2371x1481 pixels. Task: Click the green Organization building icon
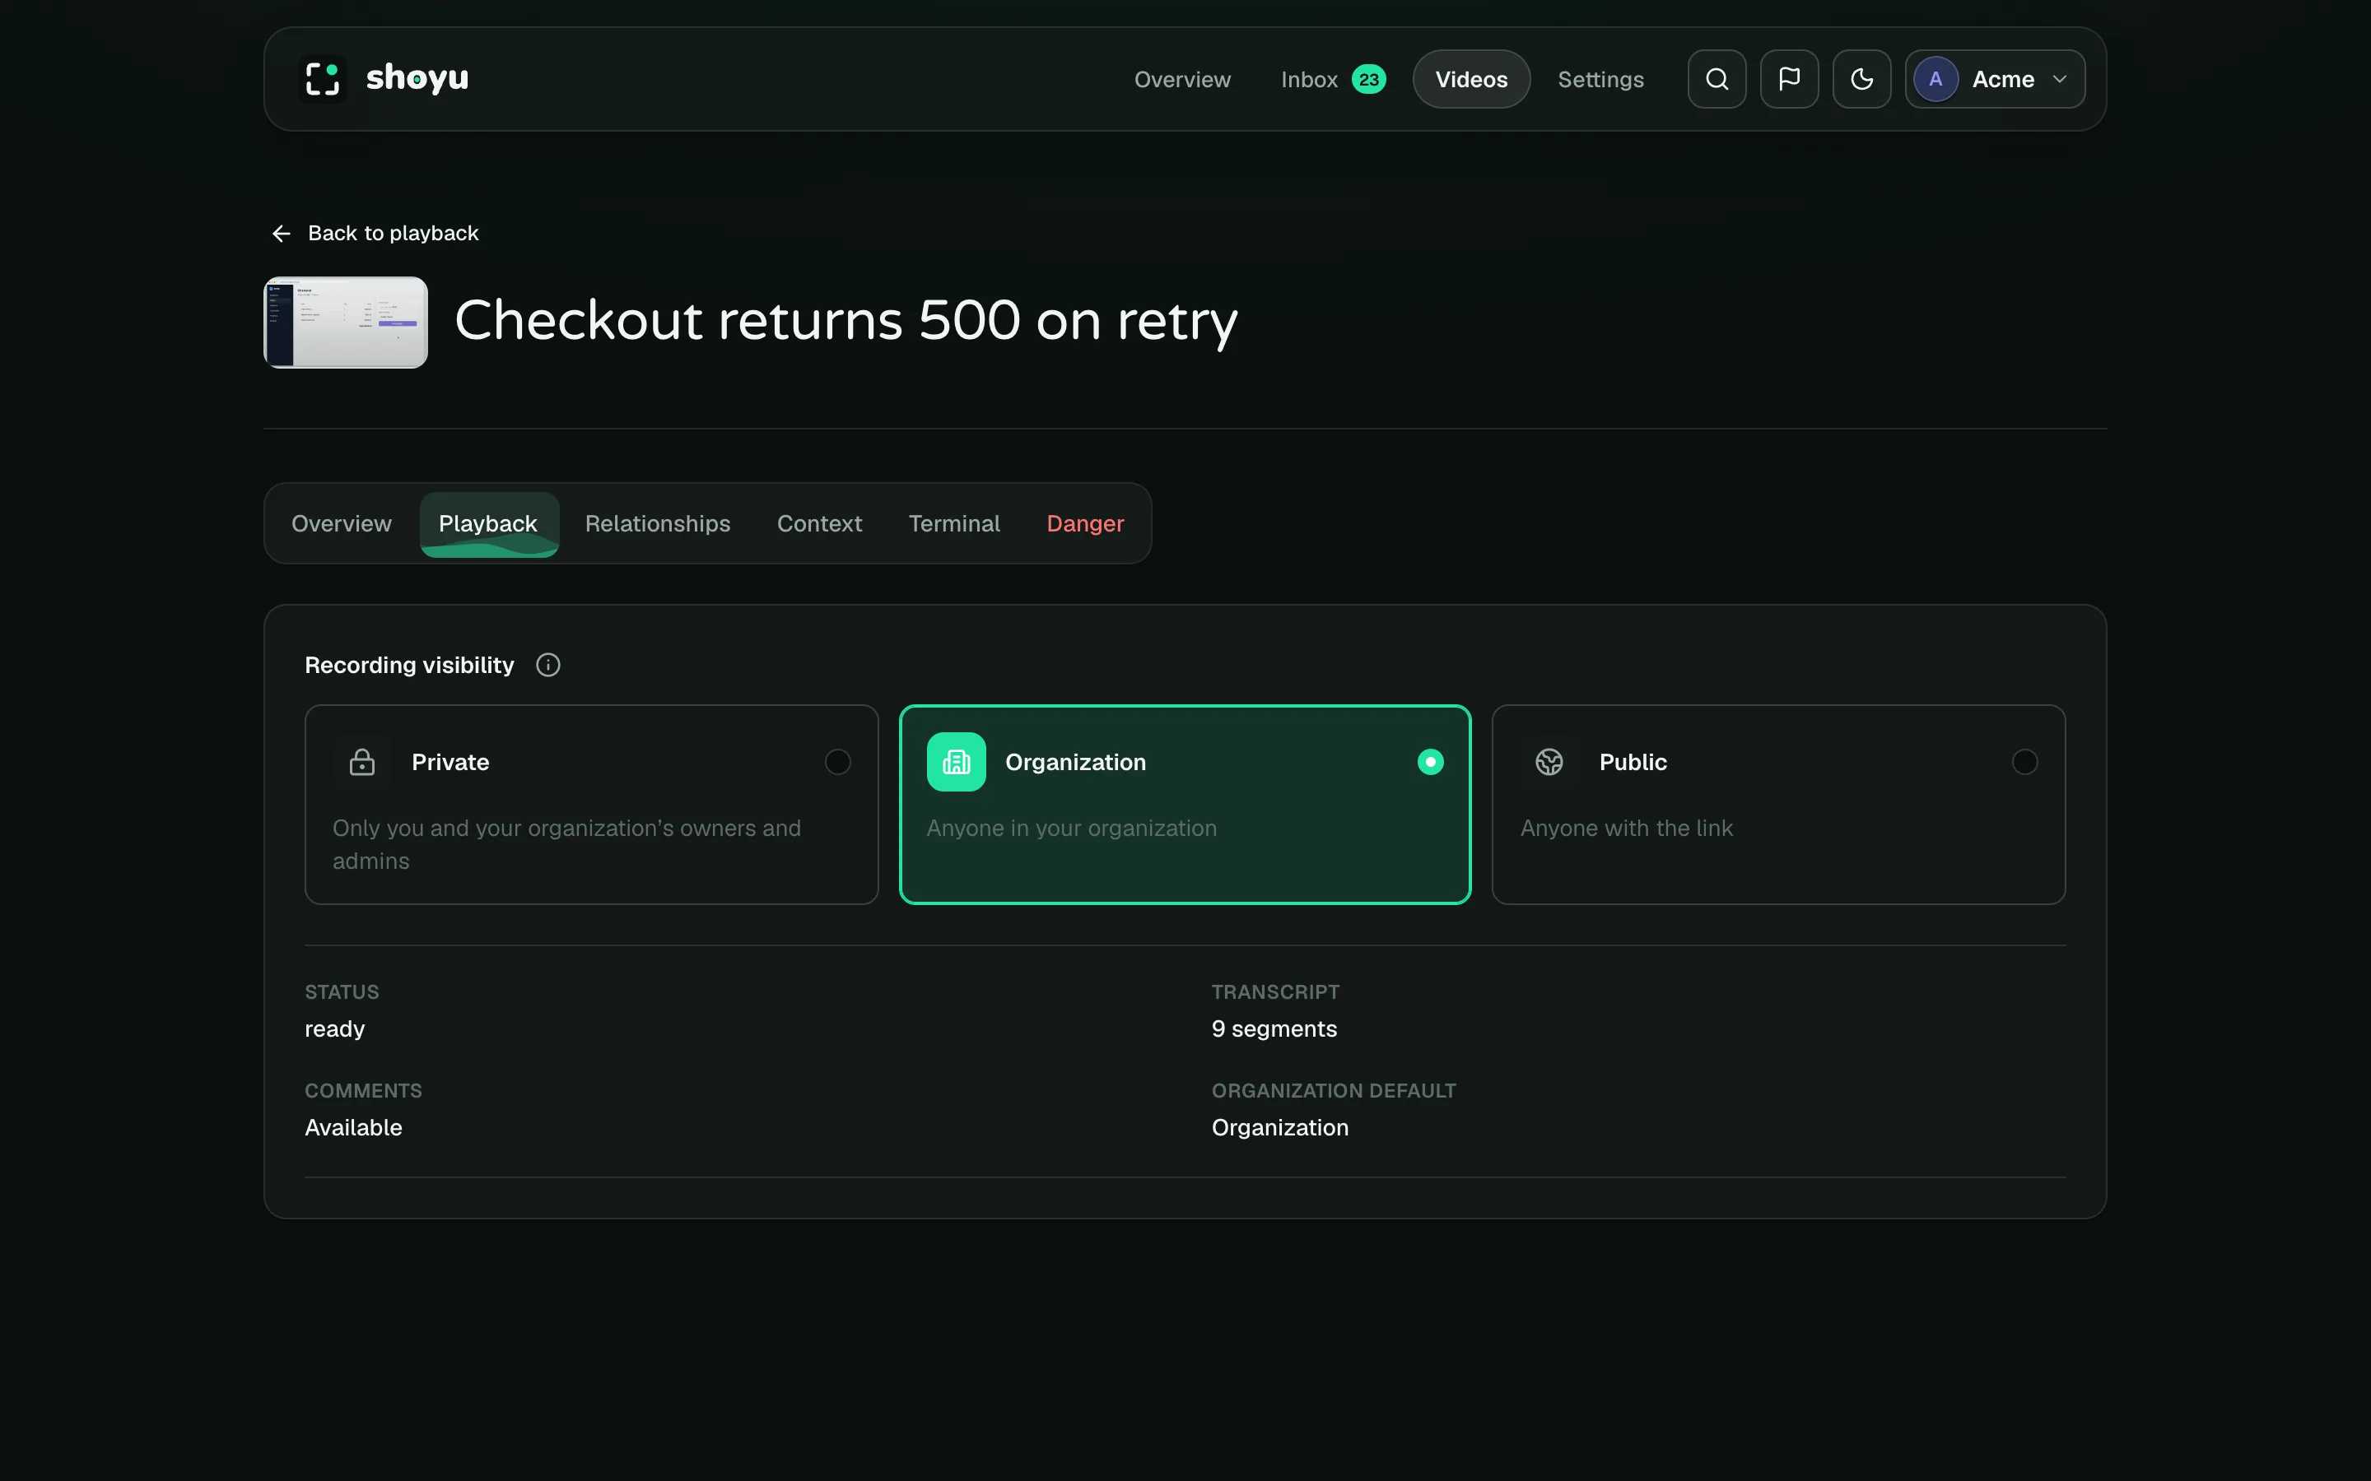coord(957,762)
